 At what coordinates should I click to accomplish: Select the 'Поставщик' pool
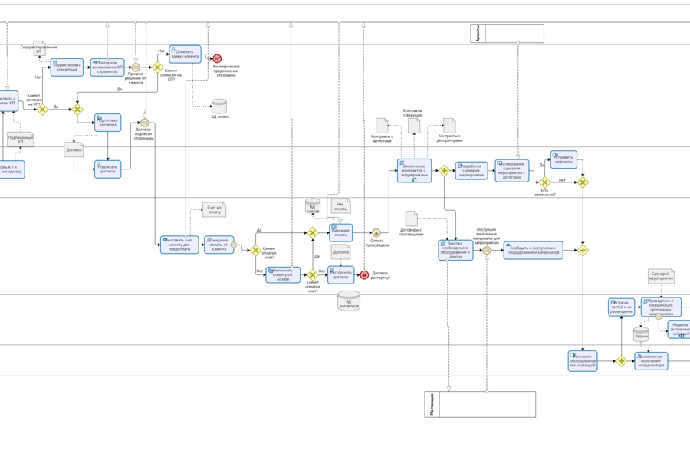click(x=480, y=404)
